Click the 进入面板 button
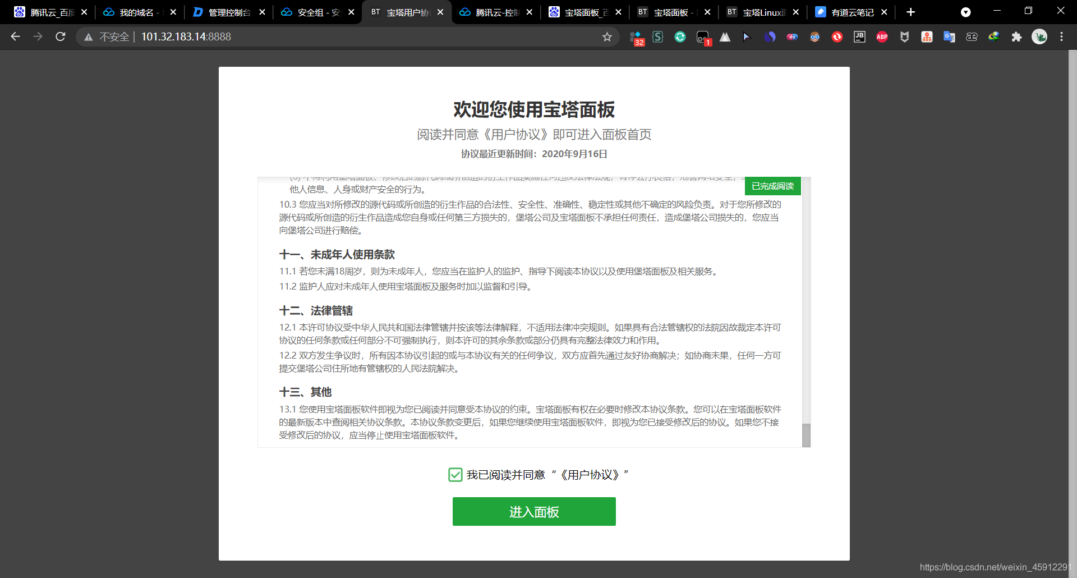The width and height of the screenshot is (1077, 578). pos(534,511)
